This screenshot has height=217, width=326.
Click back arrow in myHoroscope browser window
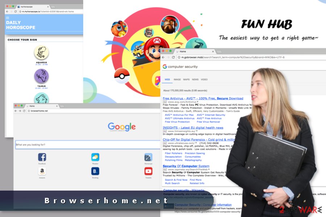7,12
